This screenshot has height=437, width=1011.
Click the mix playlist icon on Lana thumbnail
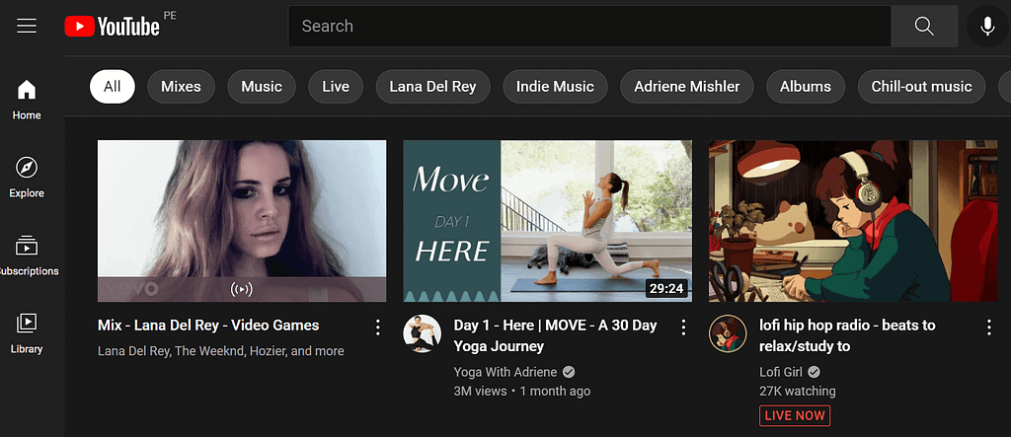point(241,289)
